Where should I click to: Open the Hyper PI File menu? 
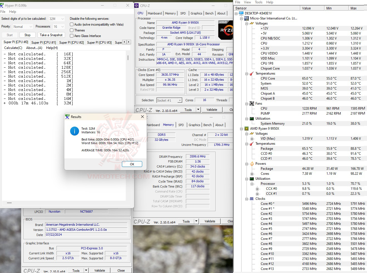click(x=3, y=12)
